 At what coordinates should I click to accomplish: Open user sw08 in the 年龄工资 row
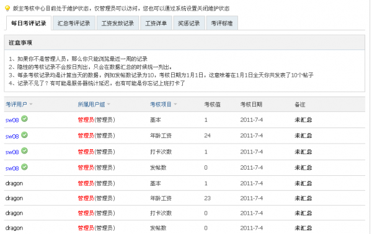point(12,136)
